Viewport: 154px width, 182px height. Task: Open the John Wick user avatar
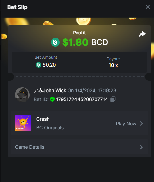[x=22, y=95]
